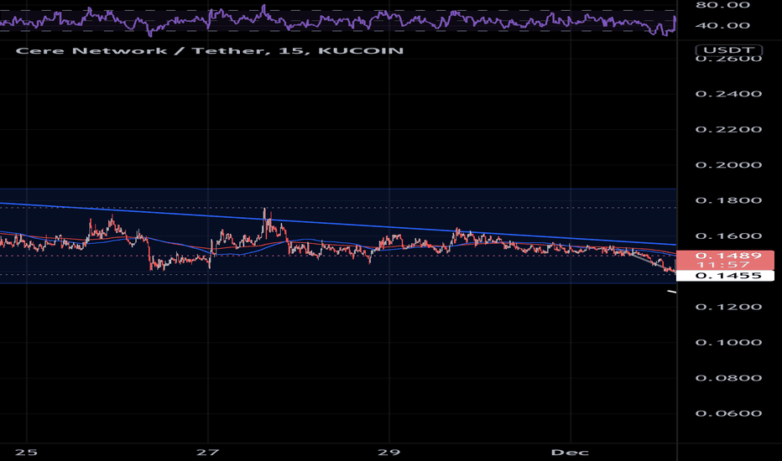Viewport: 782px width, 461px height.
Task: Click the USDT currency button
Action: tap(728, 49)
